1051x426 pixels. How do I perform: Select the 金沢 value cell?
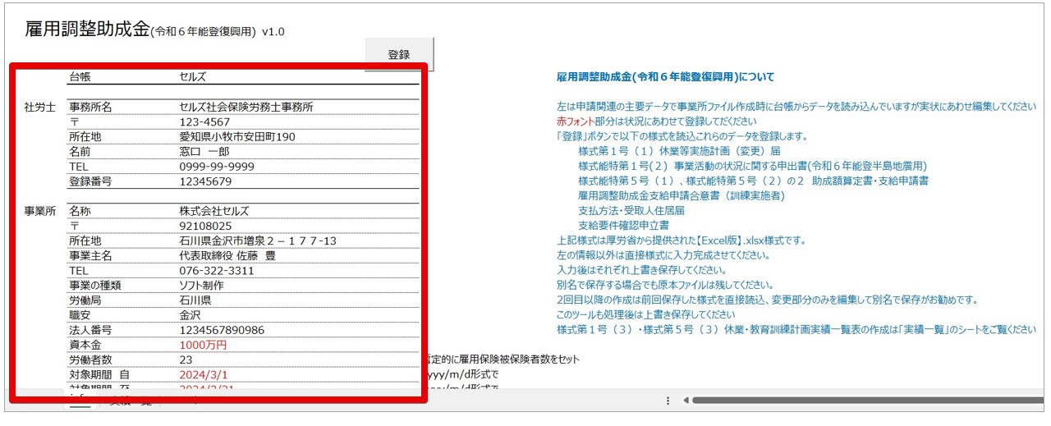(190, 314)
